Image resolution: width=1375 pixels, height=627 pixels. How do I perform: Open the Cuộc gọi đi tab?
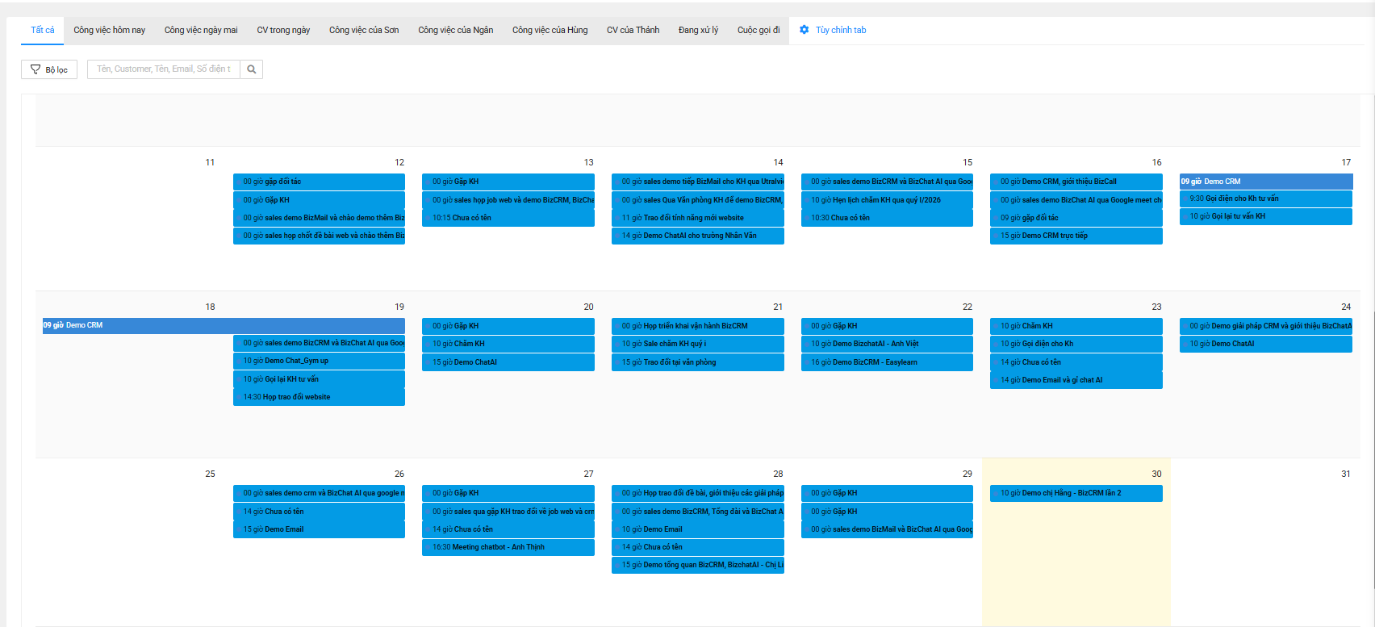pos(759,30)
